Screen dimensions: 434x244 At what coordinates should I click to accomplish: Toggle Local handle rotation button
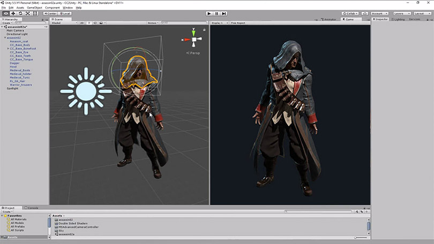coord(65,13)
